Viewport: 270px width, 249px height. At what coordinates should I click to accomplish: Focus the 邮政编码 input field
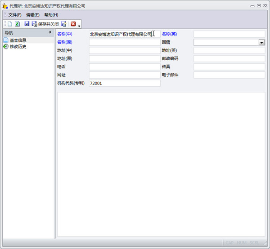229,58
